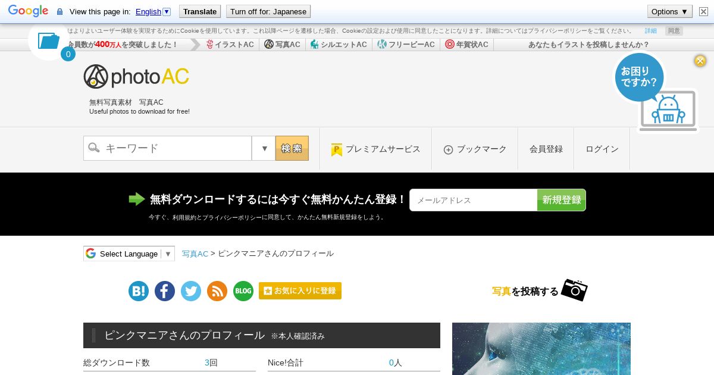Click the Nice!合計 value 0人

point(396,362)
